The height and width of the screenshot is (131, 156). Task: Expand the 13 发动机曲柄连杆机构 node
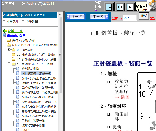[x=9, y=59]
